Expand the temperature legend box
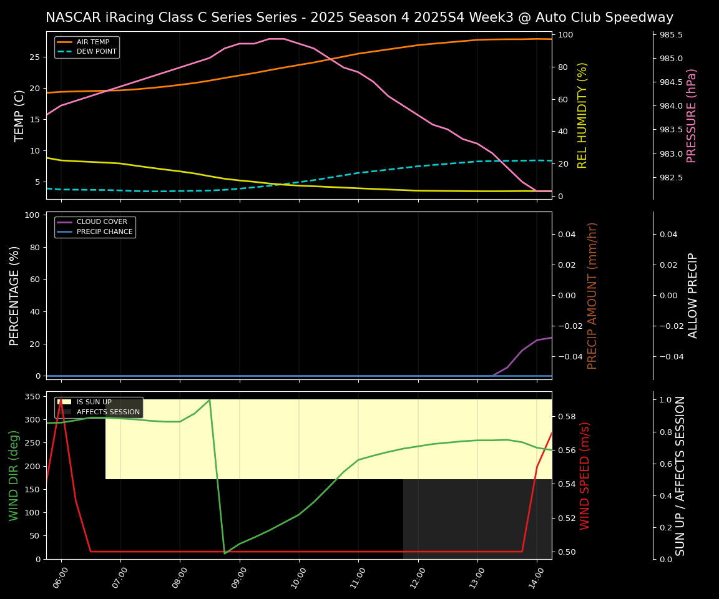Screen dimensions: 719x599 pos(86,46)
